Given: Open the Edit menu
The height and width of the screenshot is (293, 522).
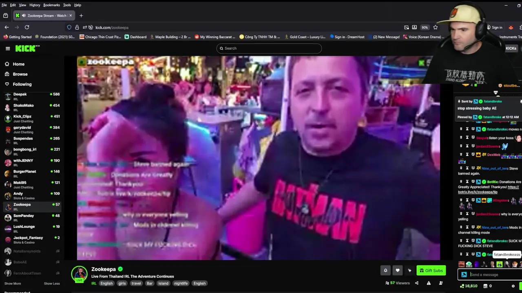Looking at the screenshot, I should pyautogui.click(x=13, y=5).
